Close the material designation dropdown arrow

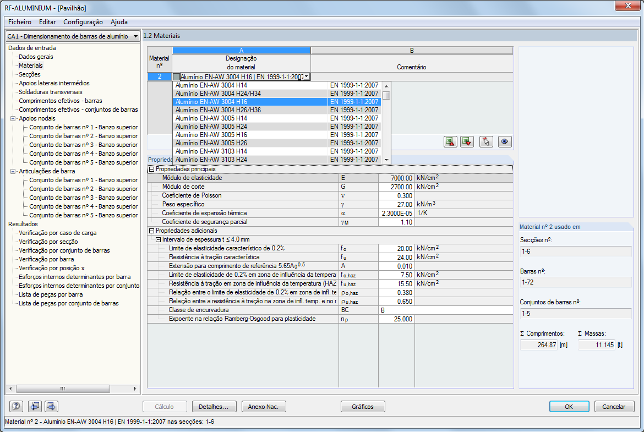click(307, 77)
